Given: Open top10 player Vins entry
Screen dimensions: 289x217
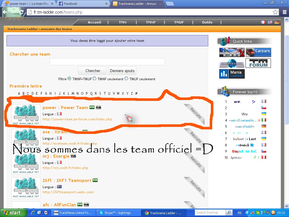Looking at the screenshot, I should (x=245, y=114).
